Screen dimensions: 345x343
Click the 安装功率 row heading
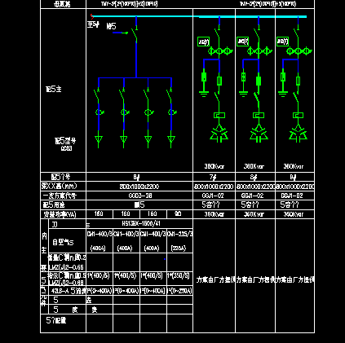pos(60,214)
